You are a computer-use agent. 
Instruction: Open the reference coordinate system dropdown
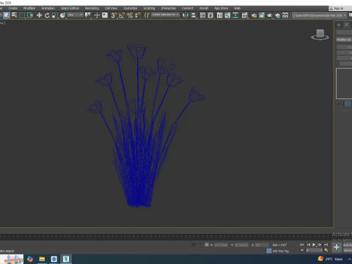pyautogui.click(x=76, y=15)
